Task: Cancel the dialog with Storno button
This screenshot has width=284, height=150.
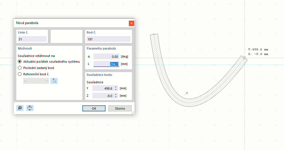Action: coord(120,108)
